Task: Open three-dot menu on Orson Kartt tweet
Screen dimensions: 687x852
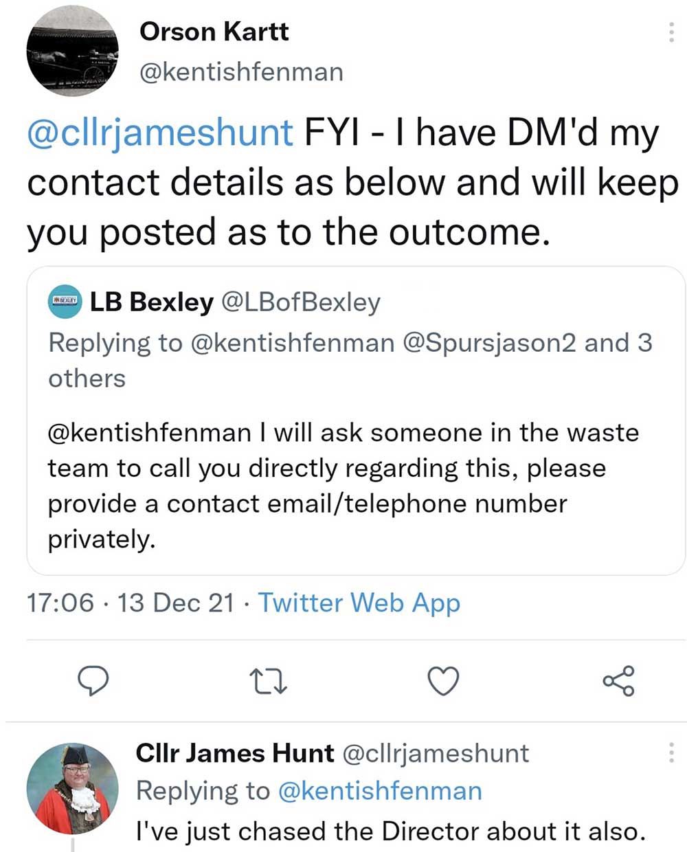Action: coord(671,32)
